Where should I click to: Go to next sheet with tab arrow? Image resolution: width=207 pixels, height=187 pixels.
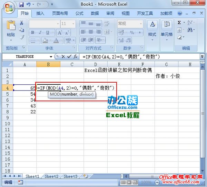click(x=14, y=176)
